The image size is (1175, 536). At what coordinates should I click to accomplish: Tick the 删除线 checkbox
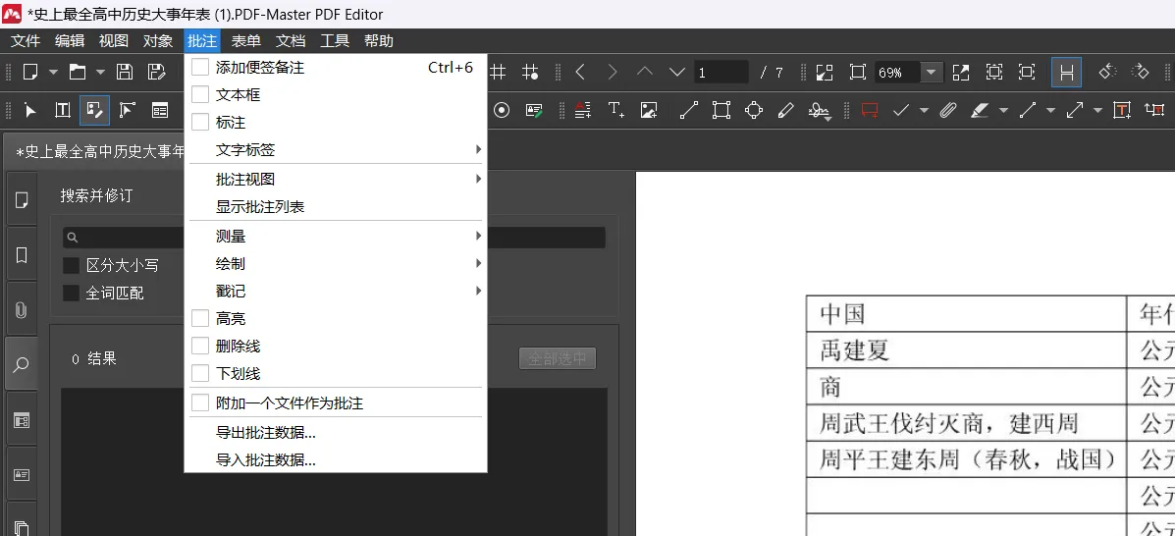200,346
